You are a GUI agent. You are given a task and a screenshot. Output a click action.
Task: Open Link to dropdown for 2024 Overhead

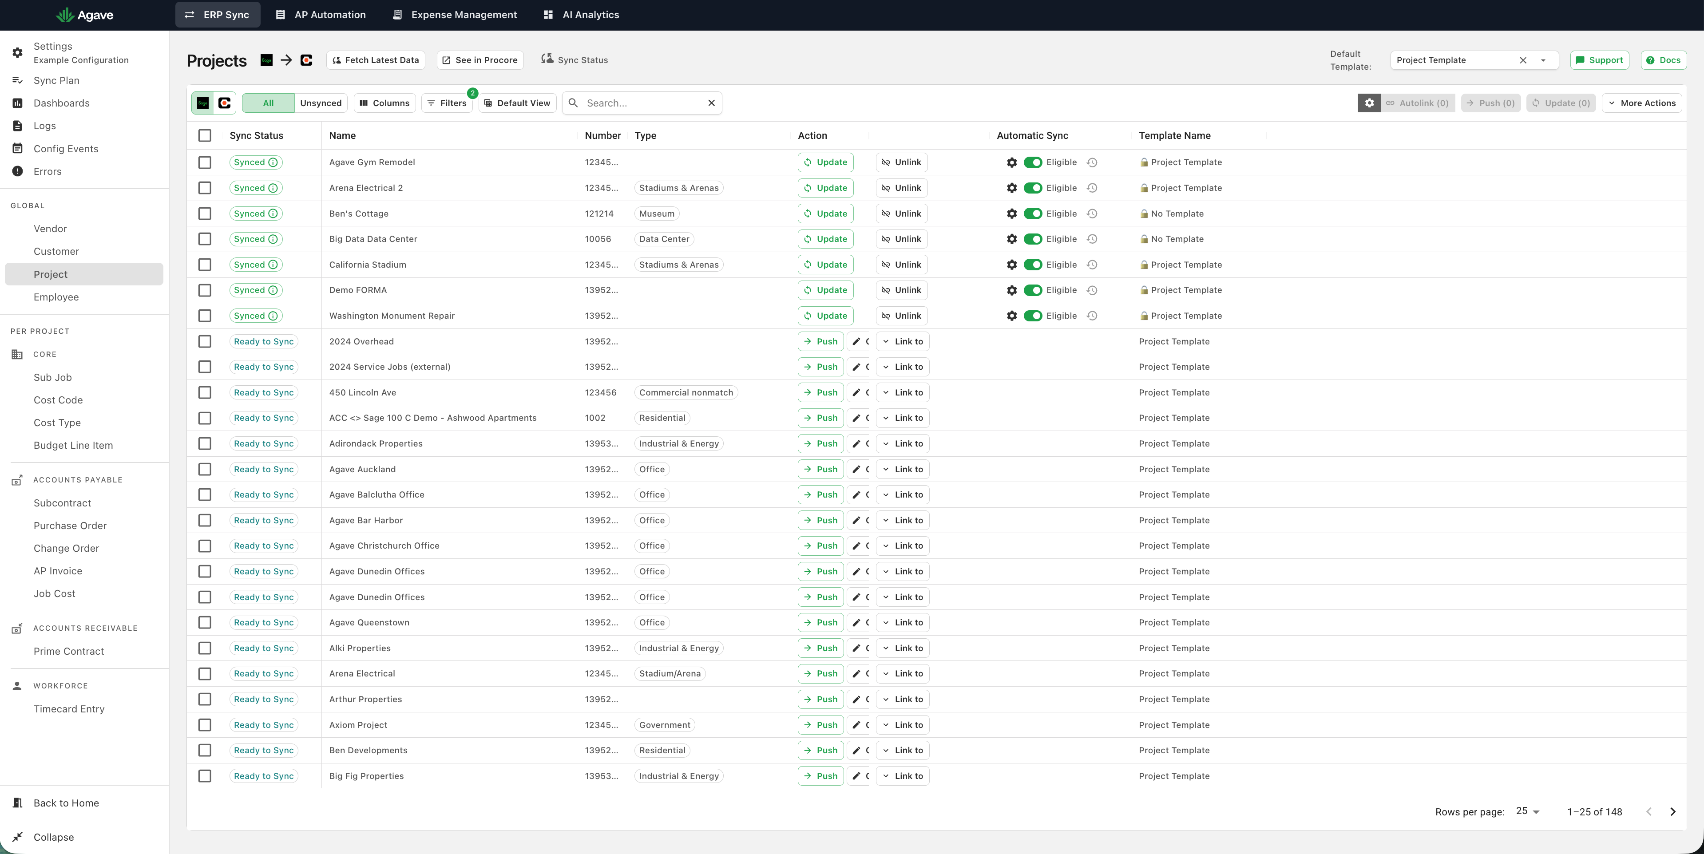902,341
